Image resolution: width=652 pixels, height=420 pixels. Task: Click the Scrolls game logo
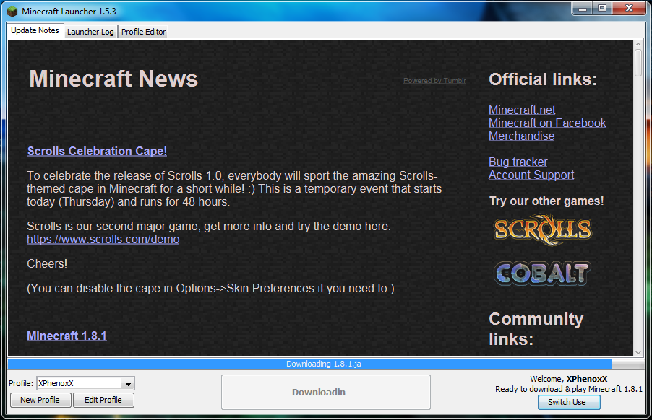pyautogui.click(x=543, y=230)
